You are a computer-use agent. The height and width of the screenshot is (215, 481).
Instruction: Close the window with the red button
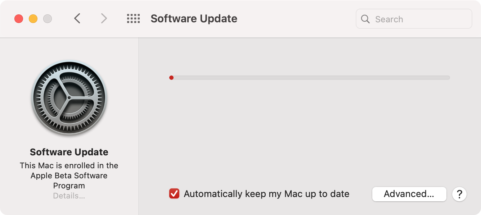point(19,19)
